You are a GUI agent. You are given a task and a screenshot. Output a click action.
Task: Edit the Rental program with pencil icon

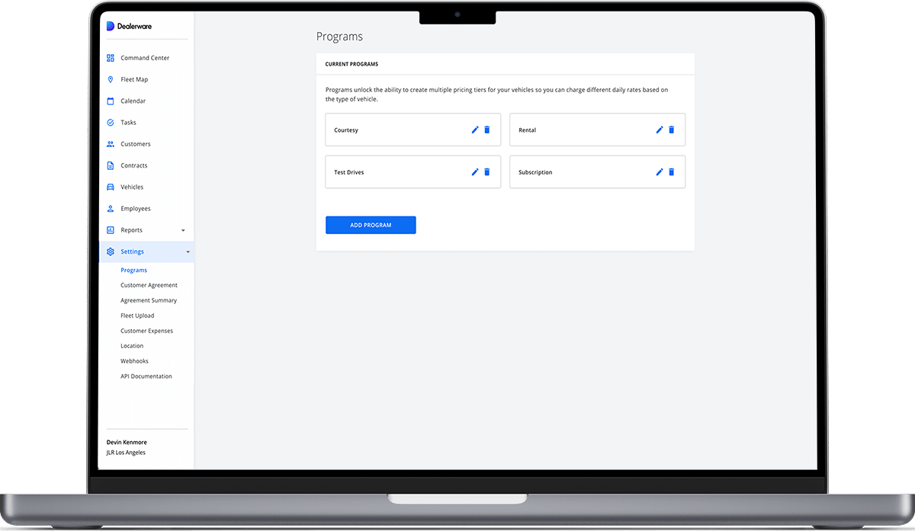(x=660, y=130)
